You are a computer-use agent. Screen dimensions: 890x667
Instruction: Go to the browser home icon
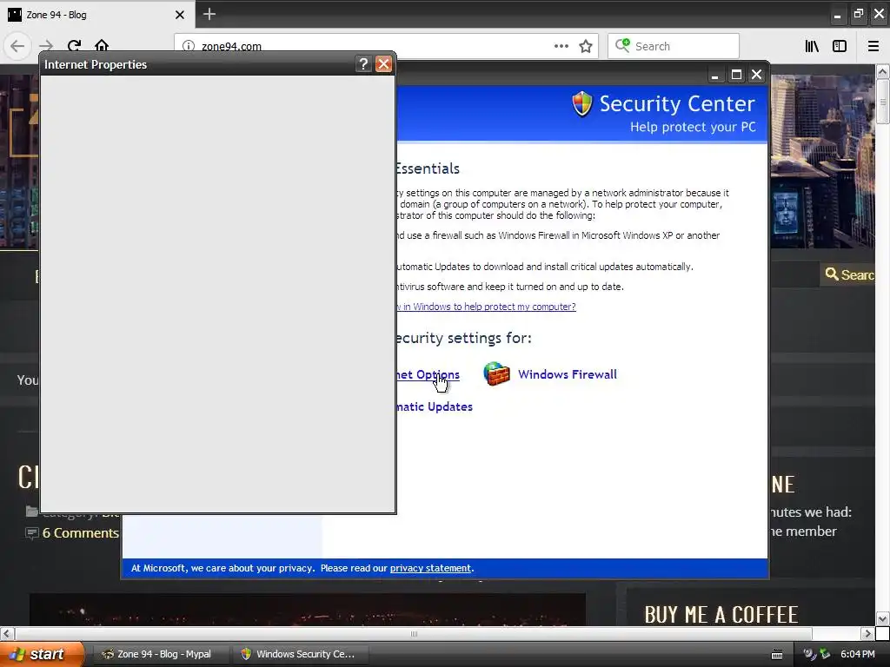pyautogui.click(x=102, y=45)
